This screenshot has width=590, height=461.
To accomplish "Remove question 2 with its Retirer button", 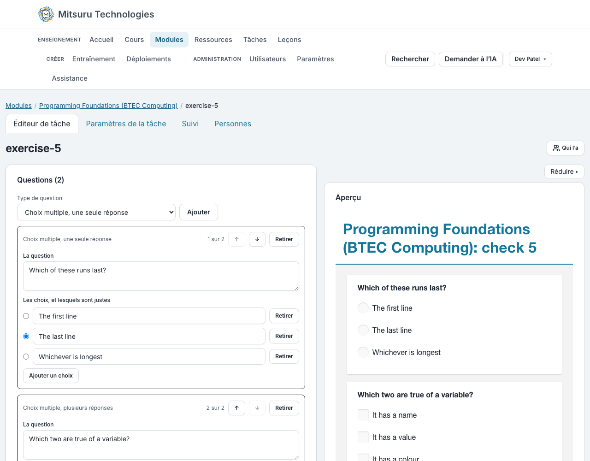I will tap(284, 408).
